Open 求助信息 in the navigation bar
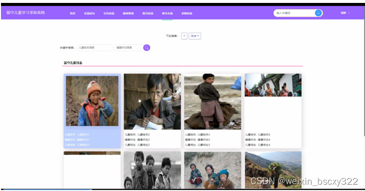Image resolution: width=365 pixels, height=191 pixels. click(187, 14)
